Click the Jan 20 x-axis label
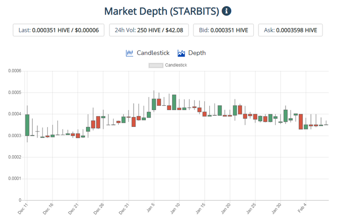The width and height of the screenshot is (359, 222). (x=226, y=208)
